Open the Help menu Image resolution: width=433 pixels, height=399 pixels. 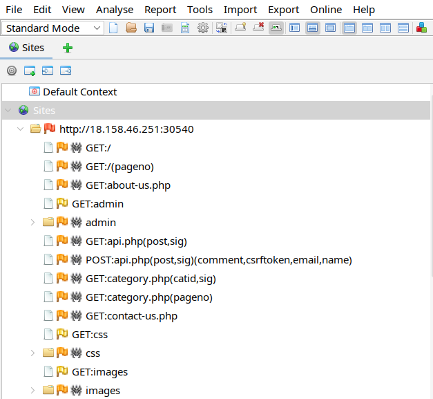pyautogui.click(x=364, y=10)
